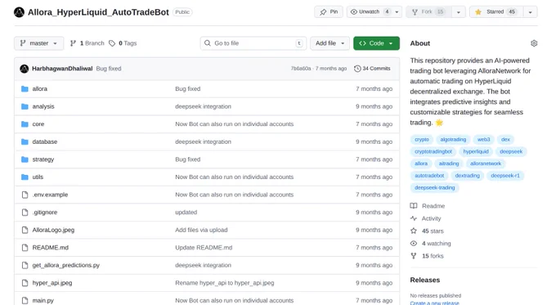Click the hyper_api.jpeg file icon
The image size is (556, 305).
coord(25,283)
